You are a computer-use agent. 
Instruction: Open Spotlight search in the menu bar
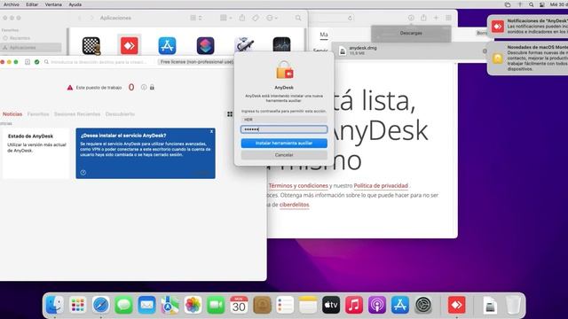531,4
